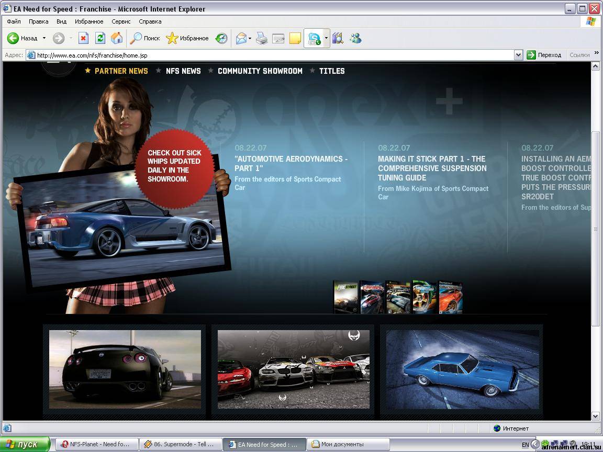Switch to the PARTNER NEWS tab

(121, 71)
